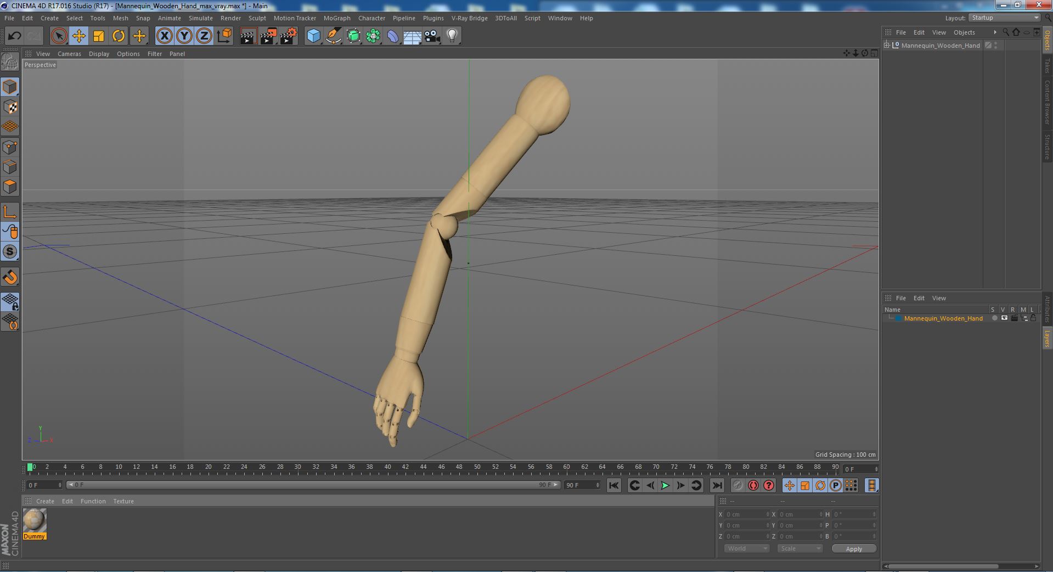This screenshot has width=1053, height=572.
Task: Add a Camera object
Action: point(432,36)
